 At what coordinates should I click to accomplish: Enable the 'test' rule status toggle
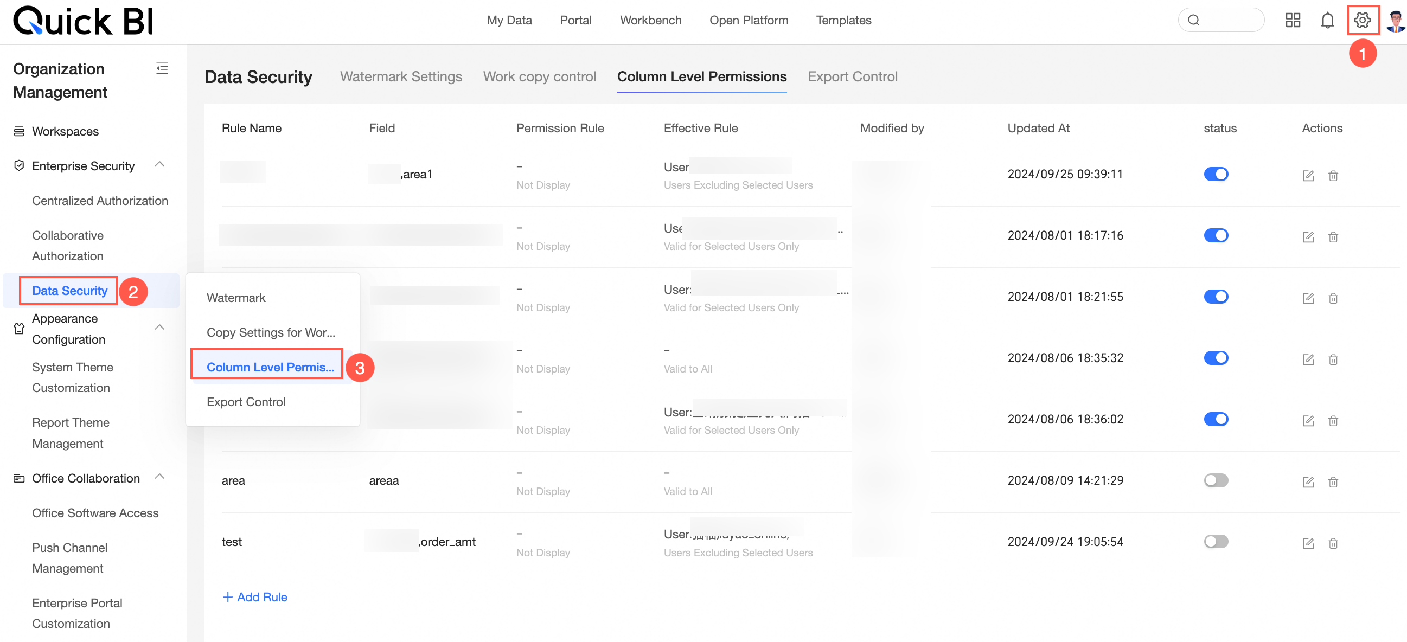tap(1216, 542)
